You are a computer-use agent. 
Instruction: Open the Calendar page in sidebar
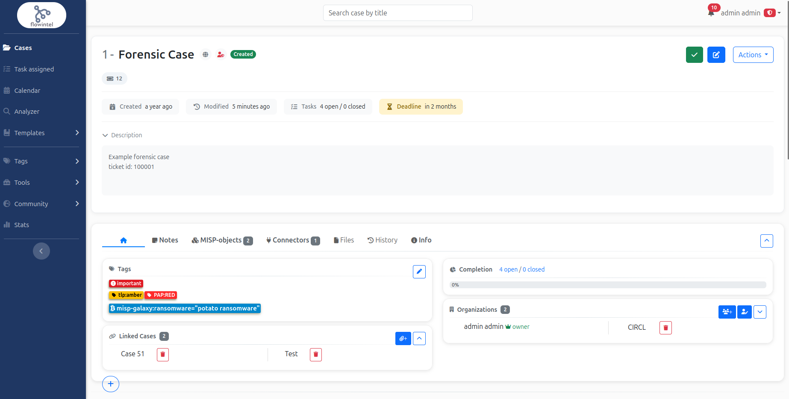(27, 91)
